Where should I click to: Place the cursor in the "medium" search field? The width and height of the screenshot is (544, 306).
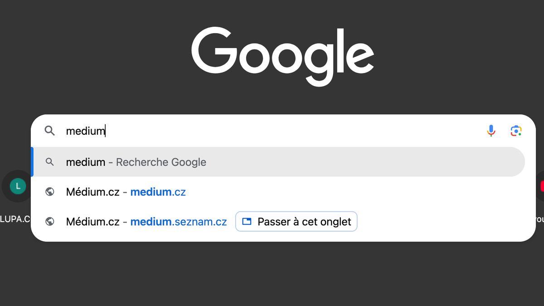[272, 131]
